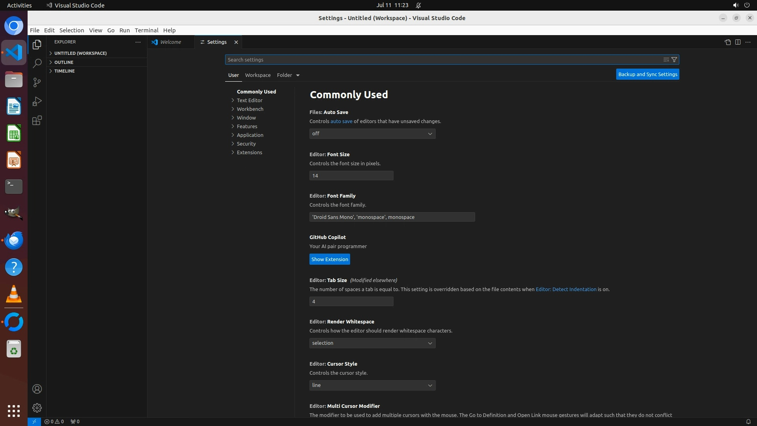Image resolution: width=757 pixels, height=426 pixels.
Task: Open the Terminal menu
Action: 146,30
